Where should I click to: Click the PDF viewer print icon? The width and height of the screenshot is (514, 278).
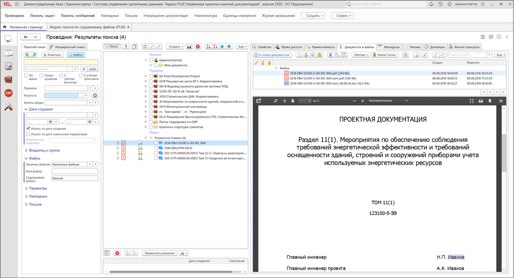coord(481,101)
